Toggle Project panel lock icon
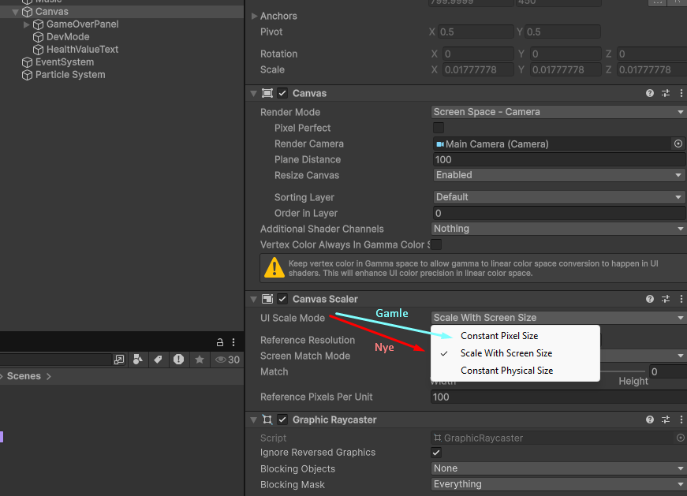 220,342
